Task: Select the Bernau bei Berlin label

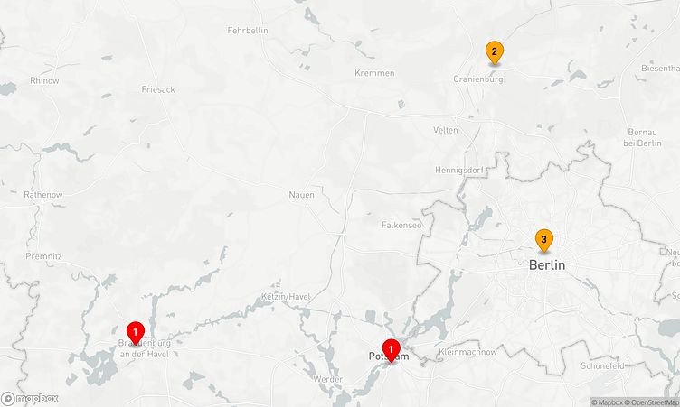Action: [642, 138]
